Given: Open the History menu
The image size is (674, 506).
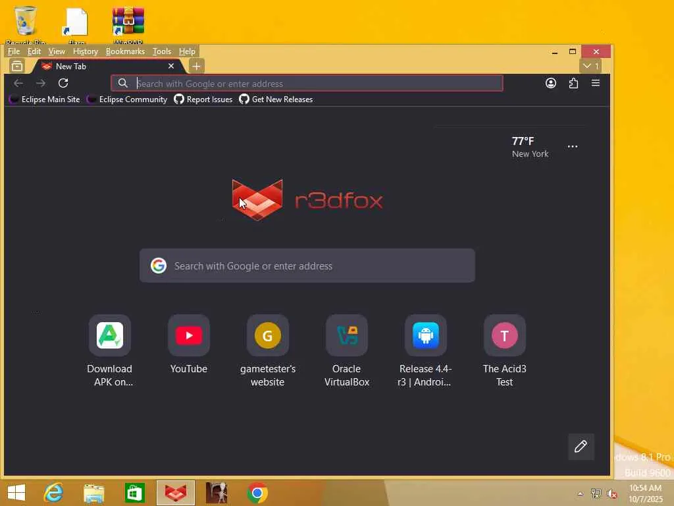Looking at the screenshot, I should [x=85, y=51].
